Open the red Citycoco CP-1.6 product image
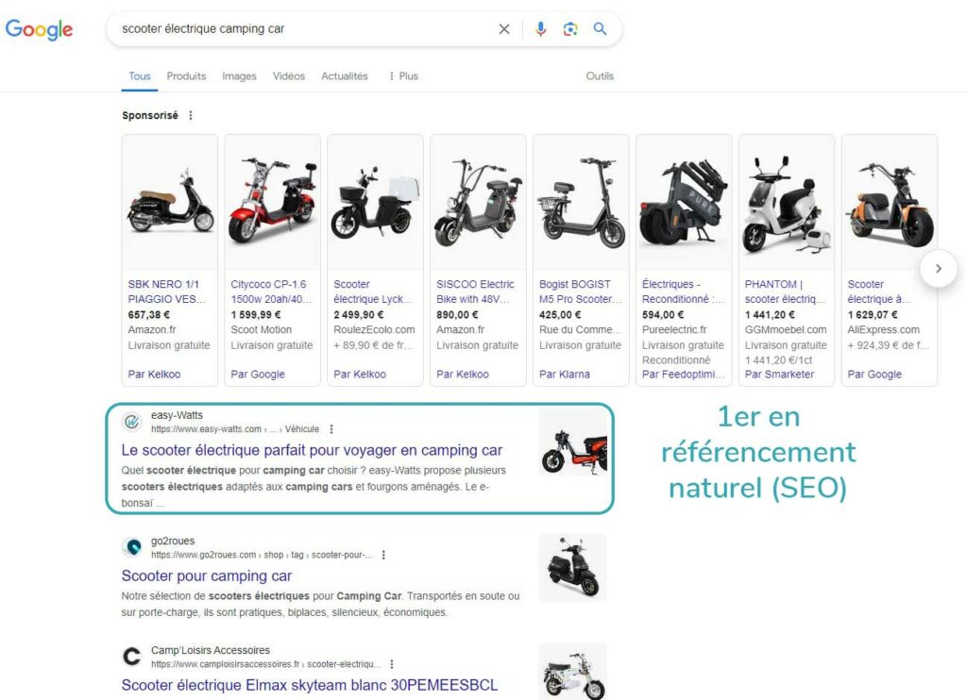The width and height of the screenshot is (967, 700). point(273,203)
